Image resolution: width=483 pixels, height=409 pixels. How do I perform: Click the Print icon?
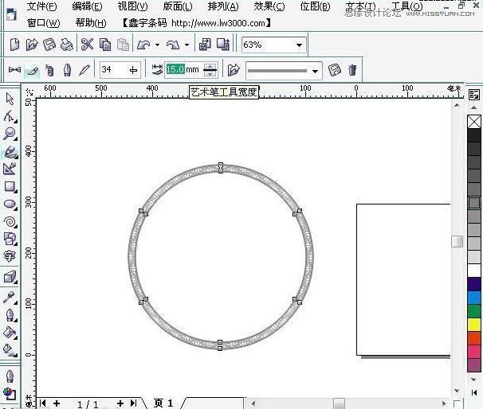point(66,45)
